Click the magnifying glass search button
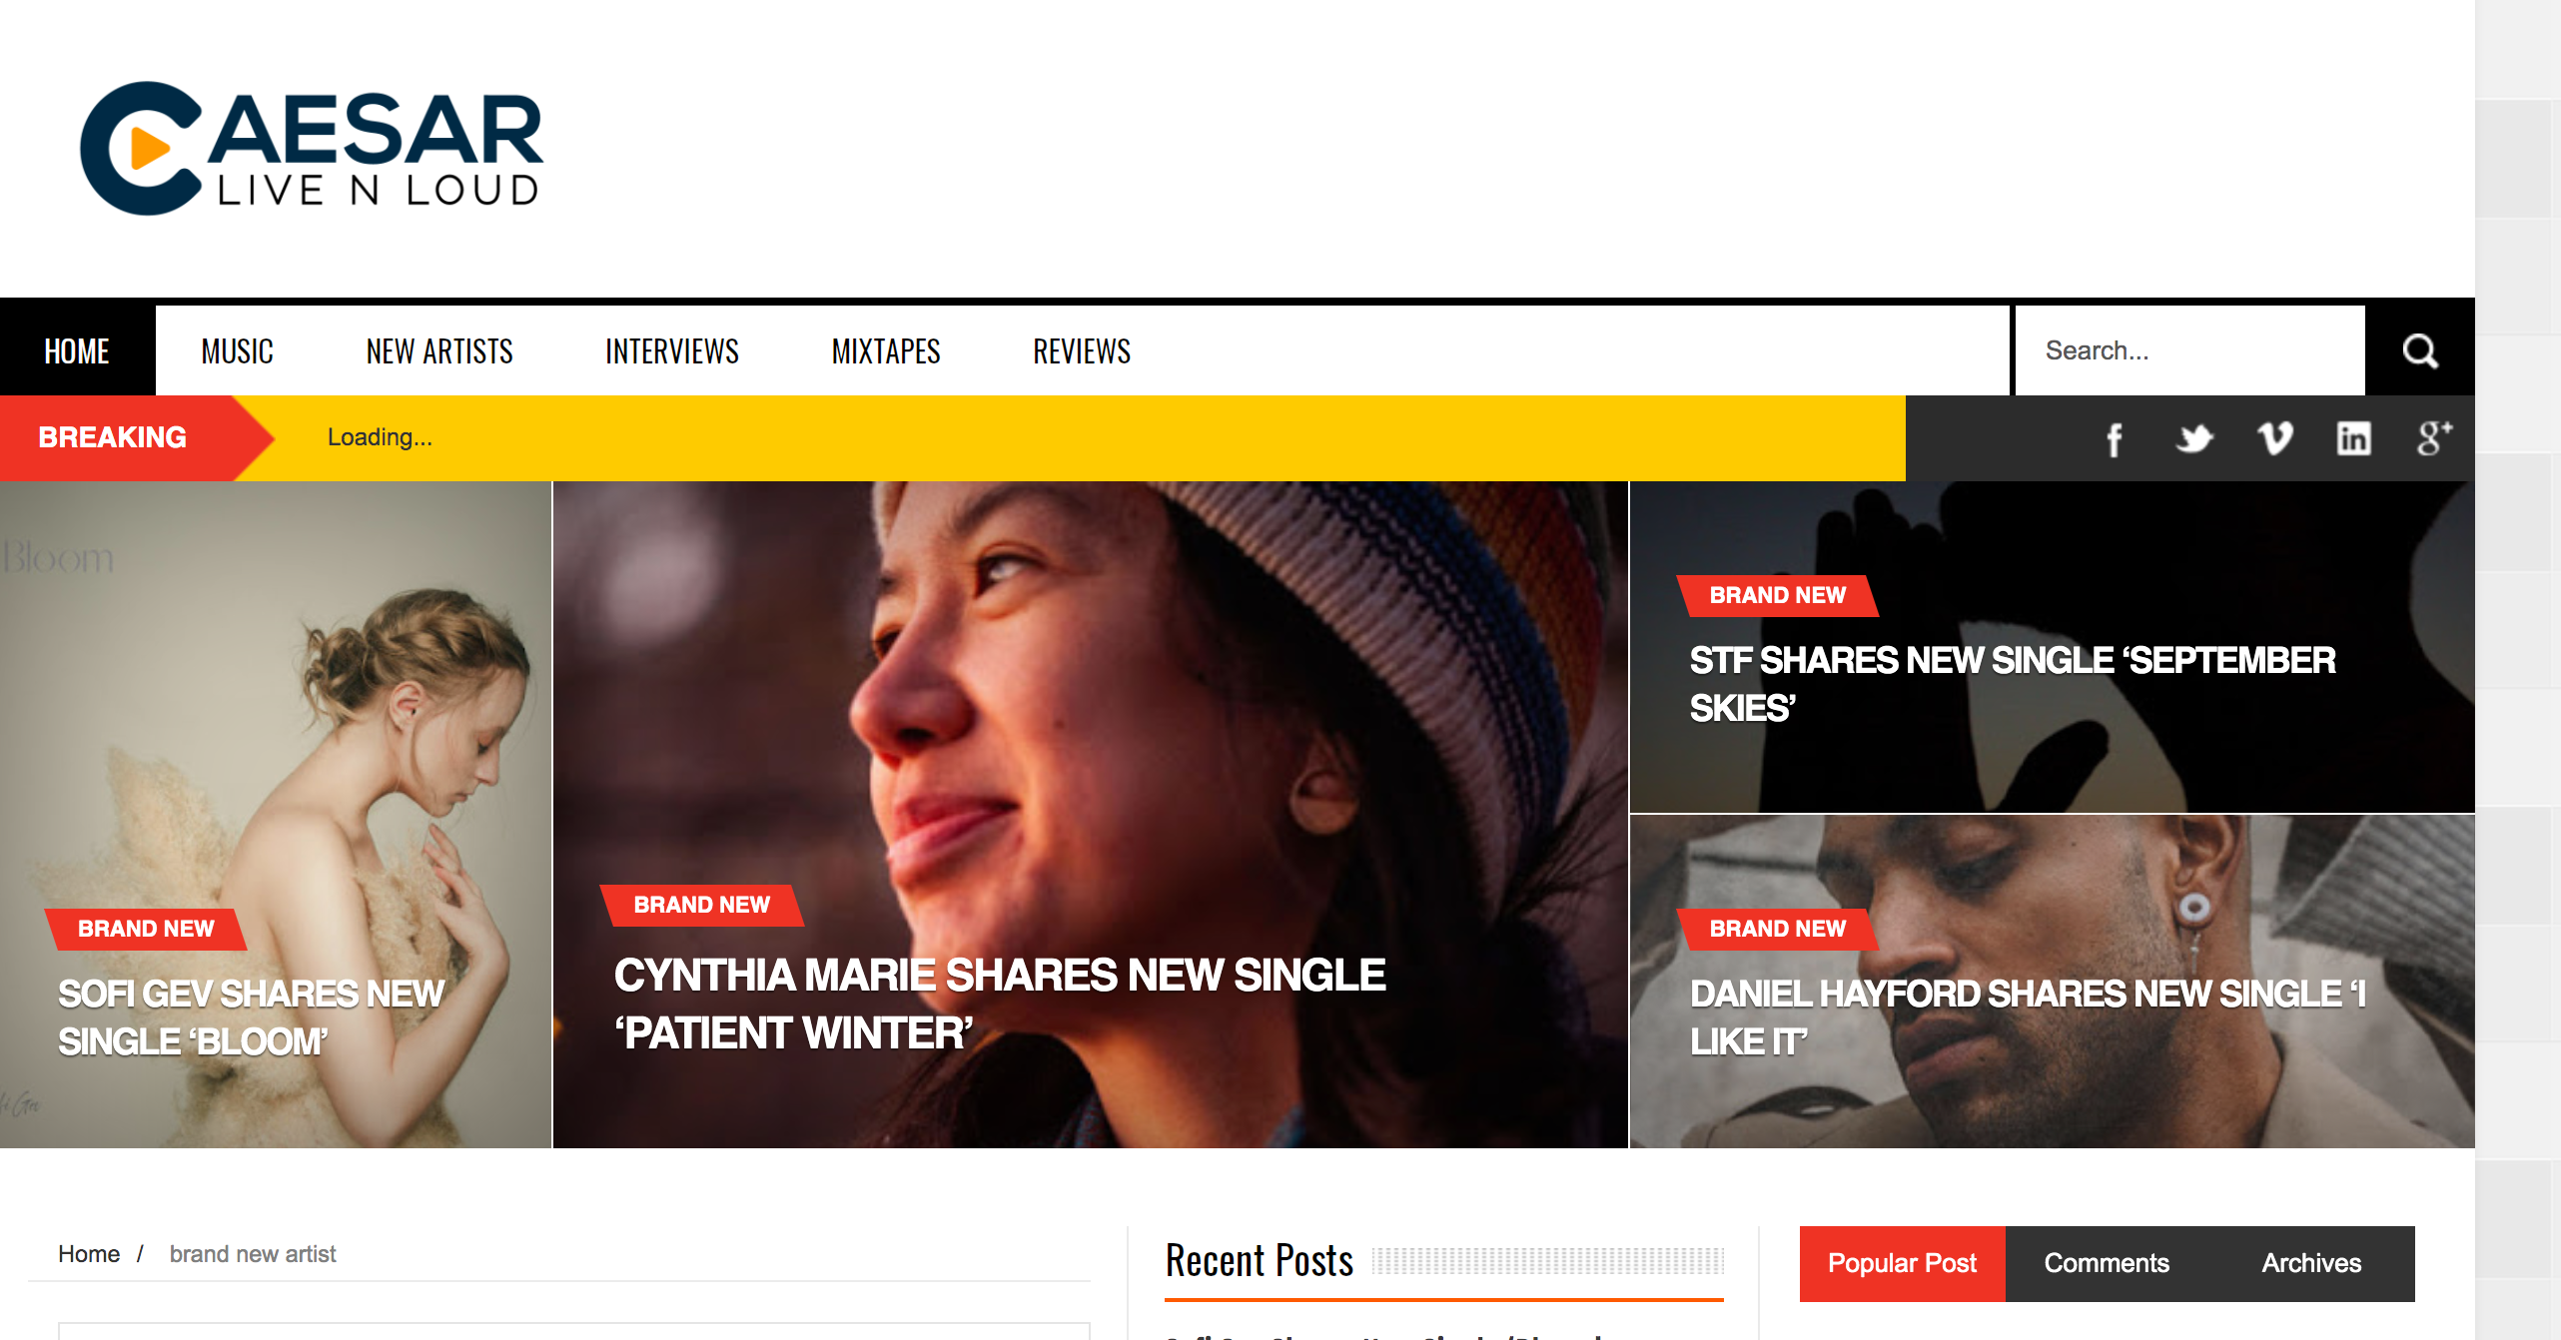 (x=2419, y=350)
